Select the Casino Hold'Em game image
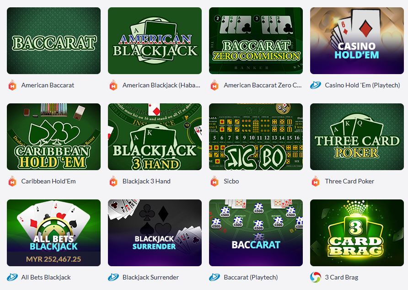Image resolution: width=408 pixels, height=290 pixels. [357, 41]
